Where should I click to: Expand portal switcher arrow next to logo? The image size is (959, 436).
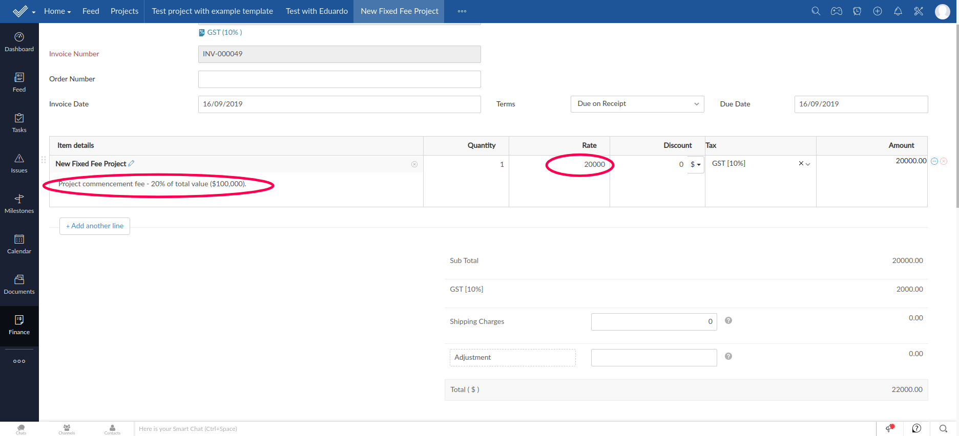pyautogui.click(x=34, y=12)
